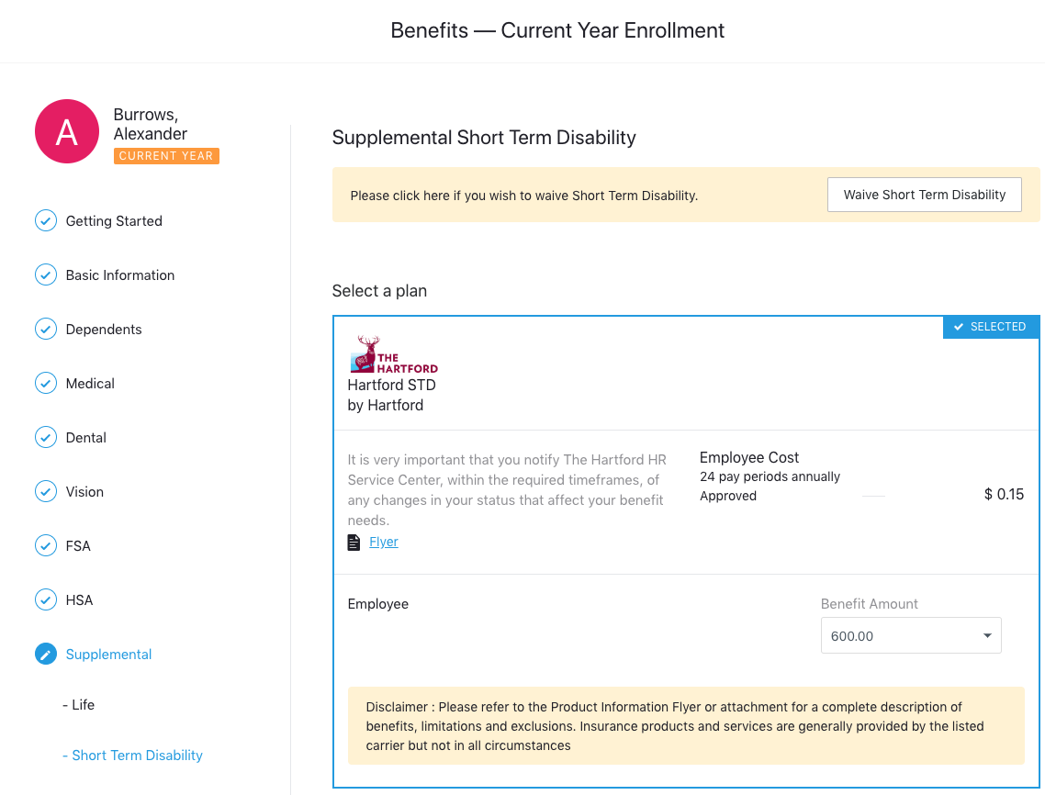
Task: Click the Supplemental pencil edit icon
Action: click(x=46, y=655)
